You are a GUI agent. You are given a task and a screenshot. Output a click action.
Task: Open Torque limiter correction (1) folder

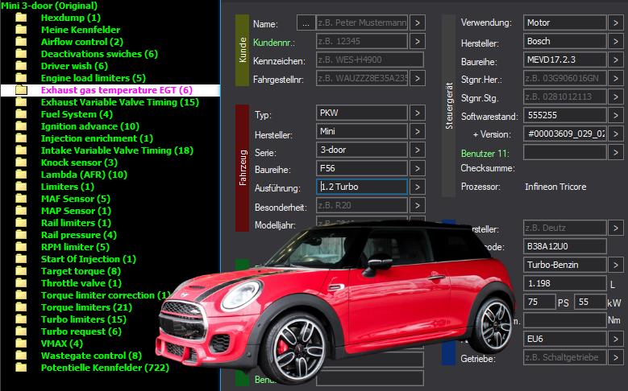click(106, 295)
